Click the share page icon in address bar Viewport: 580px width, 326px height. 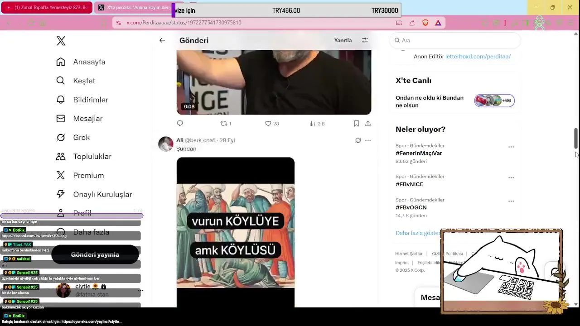click(x=411, y=23)
